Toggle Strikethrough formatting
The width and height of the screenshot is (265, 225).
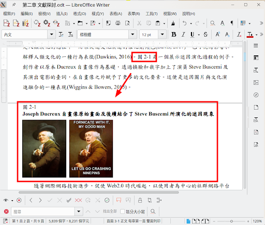[x=205, y=35]
